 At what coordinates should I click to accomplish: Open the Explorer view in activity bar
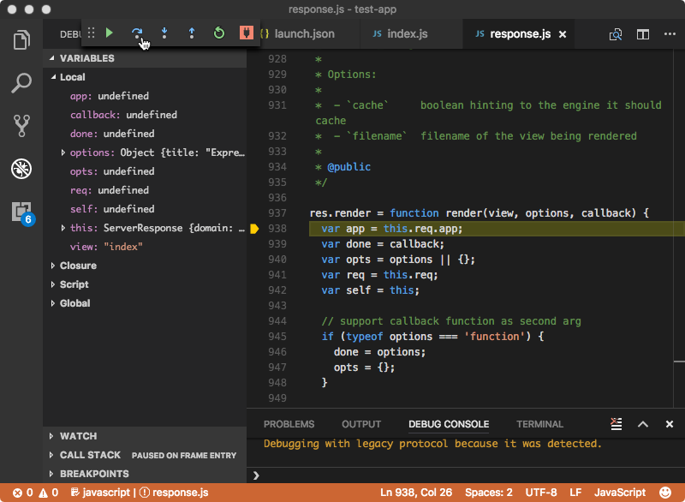coord(21,39)
